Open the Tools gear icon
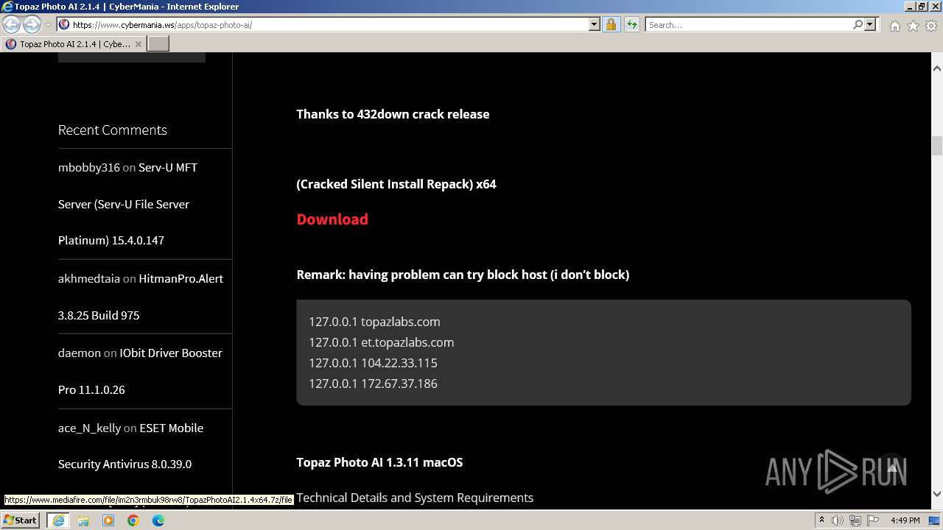Screen dimensions: 943x530 point(930,26)
